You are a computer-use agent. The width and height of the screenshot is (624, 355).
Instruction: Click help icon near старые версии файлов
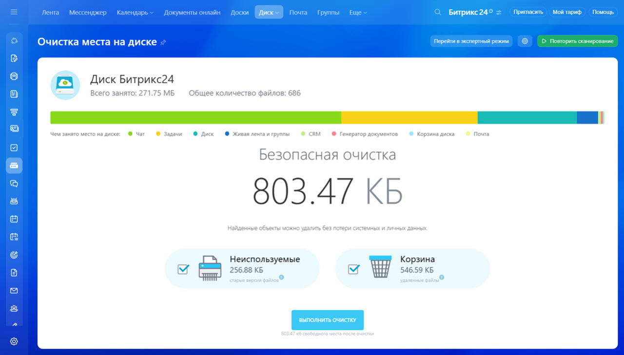click(x=282, y=278)
